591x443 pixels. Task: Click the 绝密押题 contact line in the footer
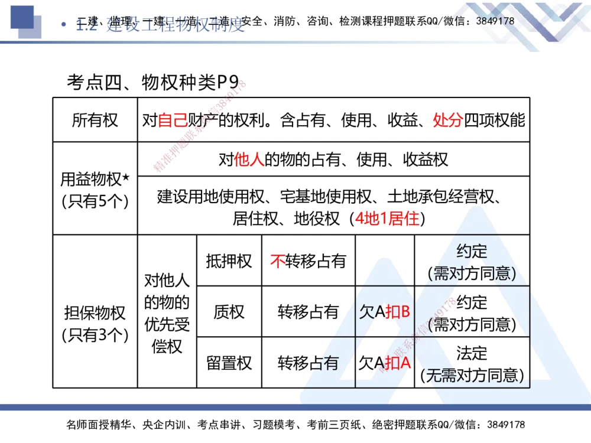click(x=295, y=424)
